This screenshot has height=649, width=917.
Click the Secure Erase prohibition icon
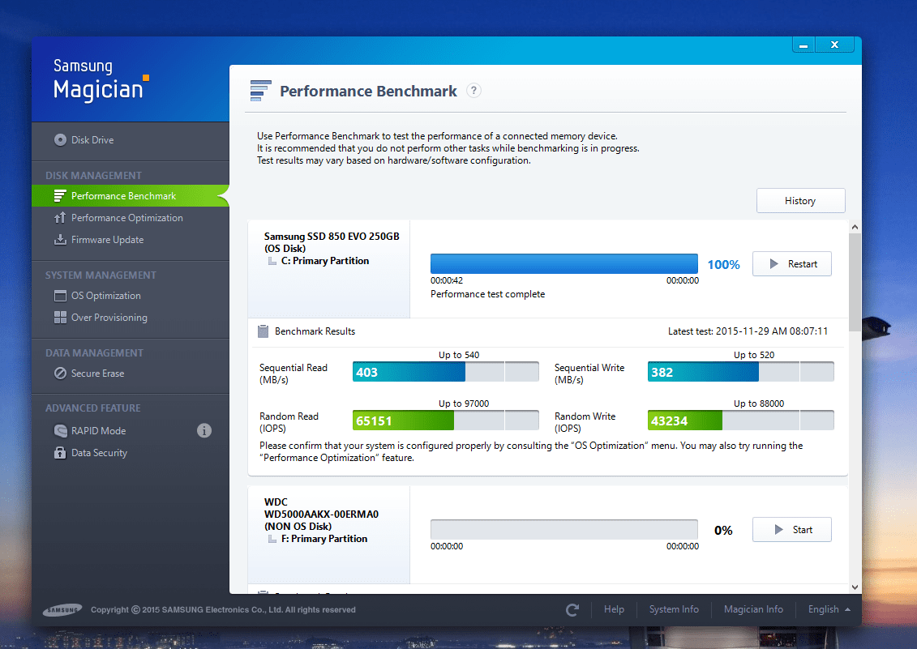pos(60,373)
